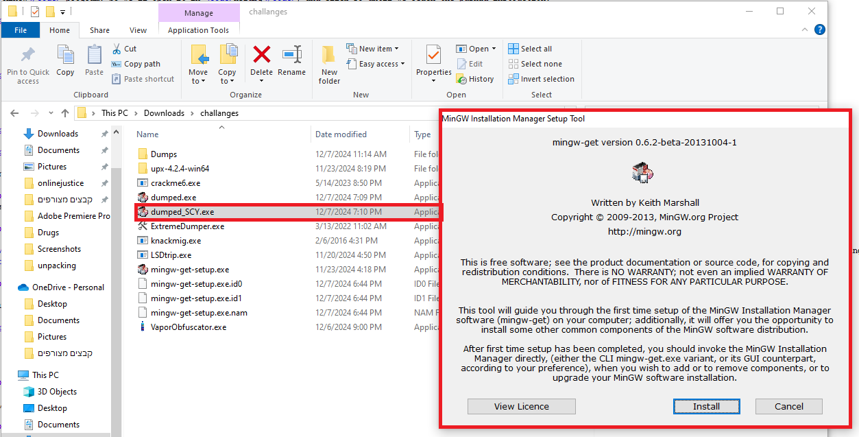859x437 pixels.
Task: Create a New folder from the ribbon
Action: tap(329, 65)
